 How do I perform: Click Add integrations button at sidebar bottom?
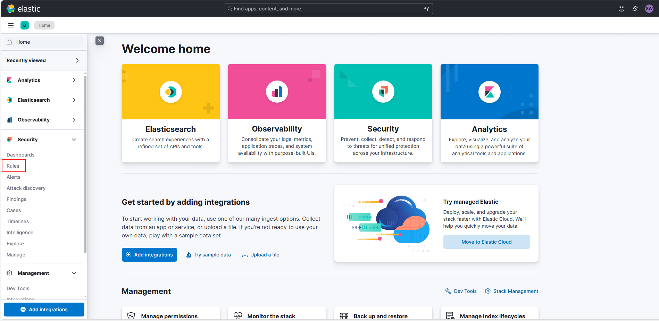44,310
